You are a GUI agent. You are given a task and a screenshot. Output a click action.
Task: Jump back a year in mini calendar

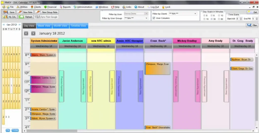(4, 25)
